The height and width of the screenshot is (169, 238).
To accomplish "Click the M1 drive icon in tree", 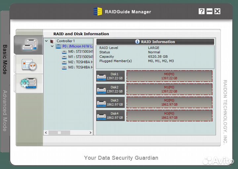I will 64,58.
